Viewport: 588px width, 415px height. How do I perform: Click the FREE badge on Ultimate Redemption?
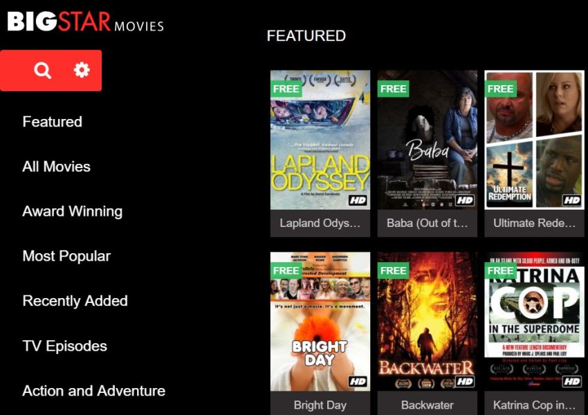[500, 89]
